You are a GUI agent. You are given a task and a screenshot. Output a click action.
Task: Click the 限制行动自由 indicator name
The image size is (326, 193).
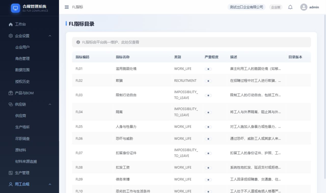point(126,95)
